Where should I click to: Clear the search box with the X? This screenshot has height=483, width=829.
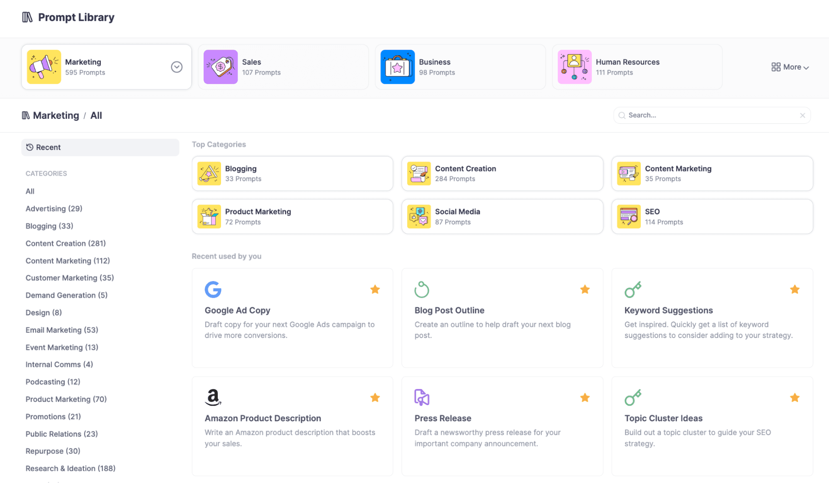pos(802,116)
